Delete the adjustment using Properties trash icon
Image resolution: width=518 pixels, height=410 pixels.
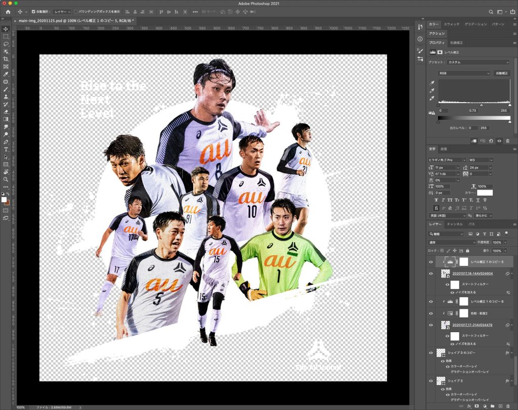pyautogui.click(x=508, y=141)
